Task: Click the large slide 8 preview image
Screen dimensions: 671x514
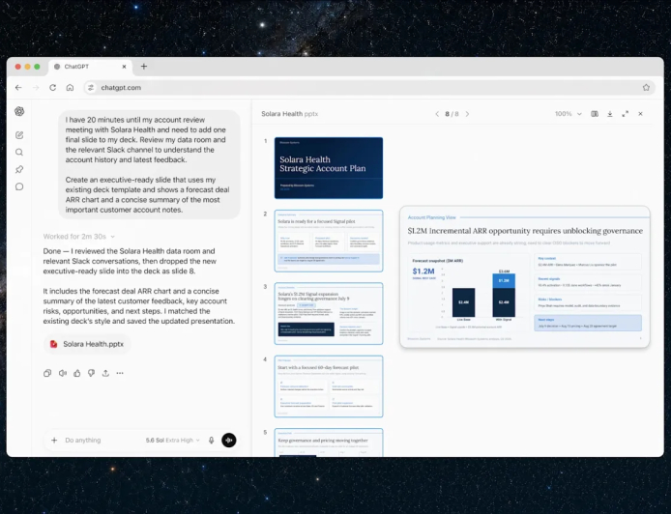Action: click(x=525, y=276)
